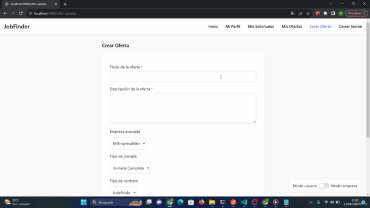The height and width of the screenshot is (208, 370).
Task: Click the Actualizar browser update button
Action: pyautogui.click(x=354, y=13)
